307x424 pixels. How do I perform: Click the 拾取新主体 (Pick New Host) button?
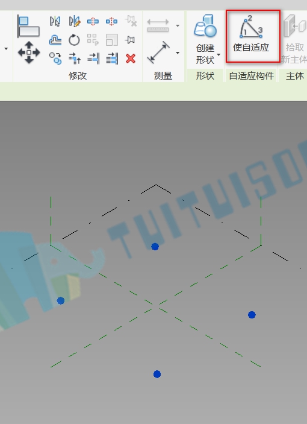pyautogui.click(x=294, y=39)
